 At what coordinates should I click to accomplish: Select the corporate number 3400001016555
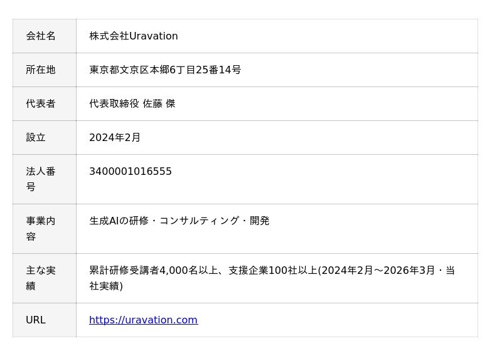pyautogui.click(x=131, y=172)
